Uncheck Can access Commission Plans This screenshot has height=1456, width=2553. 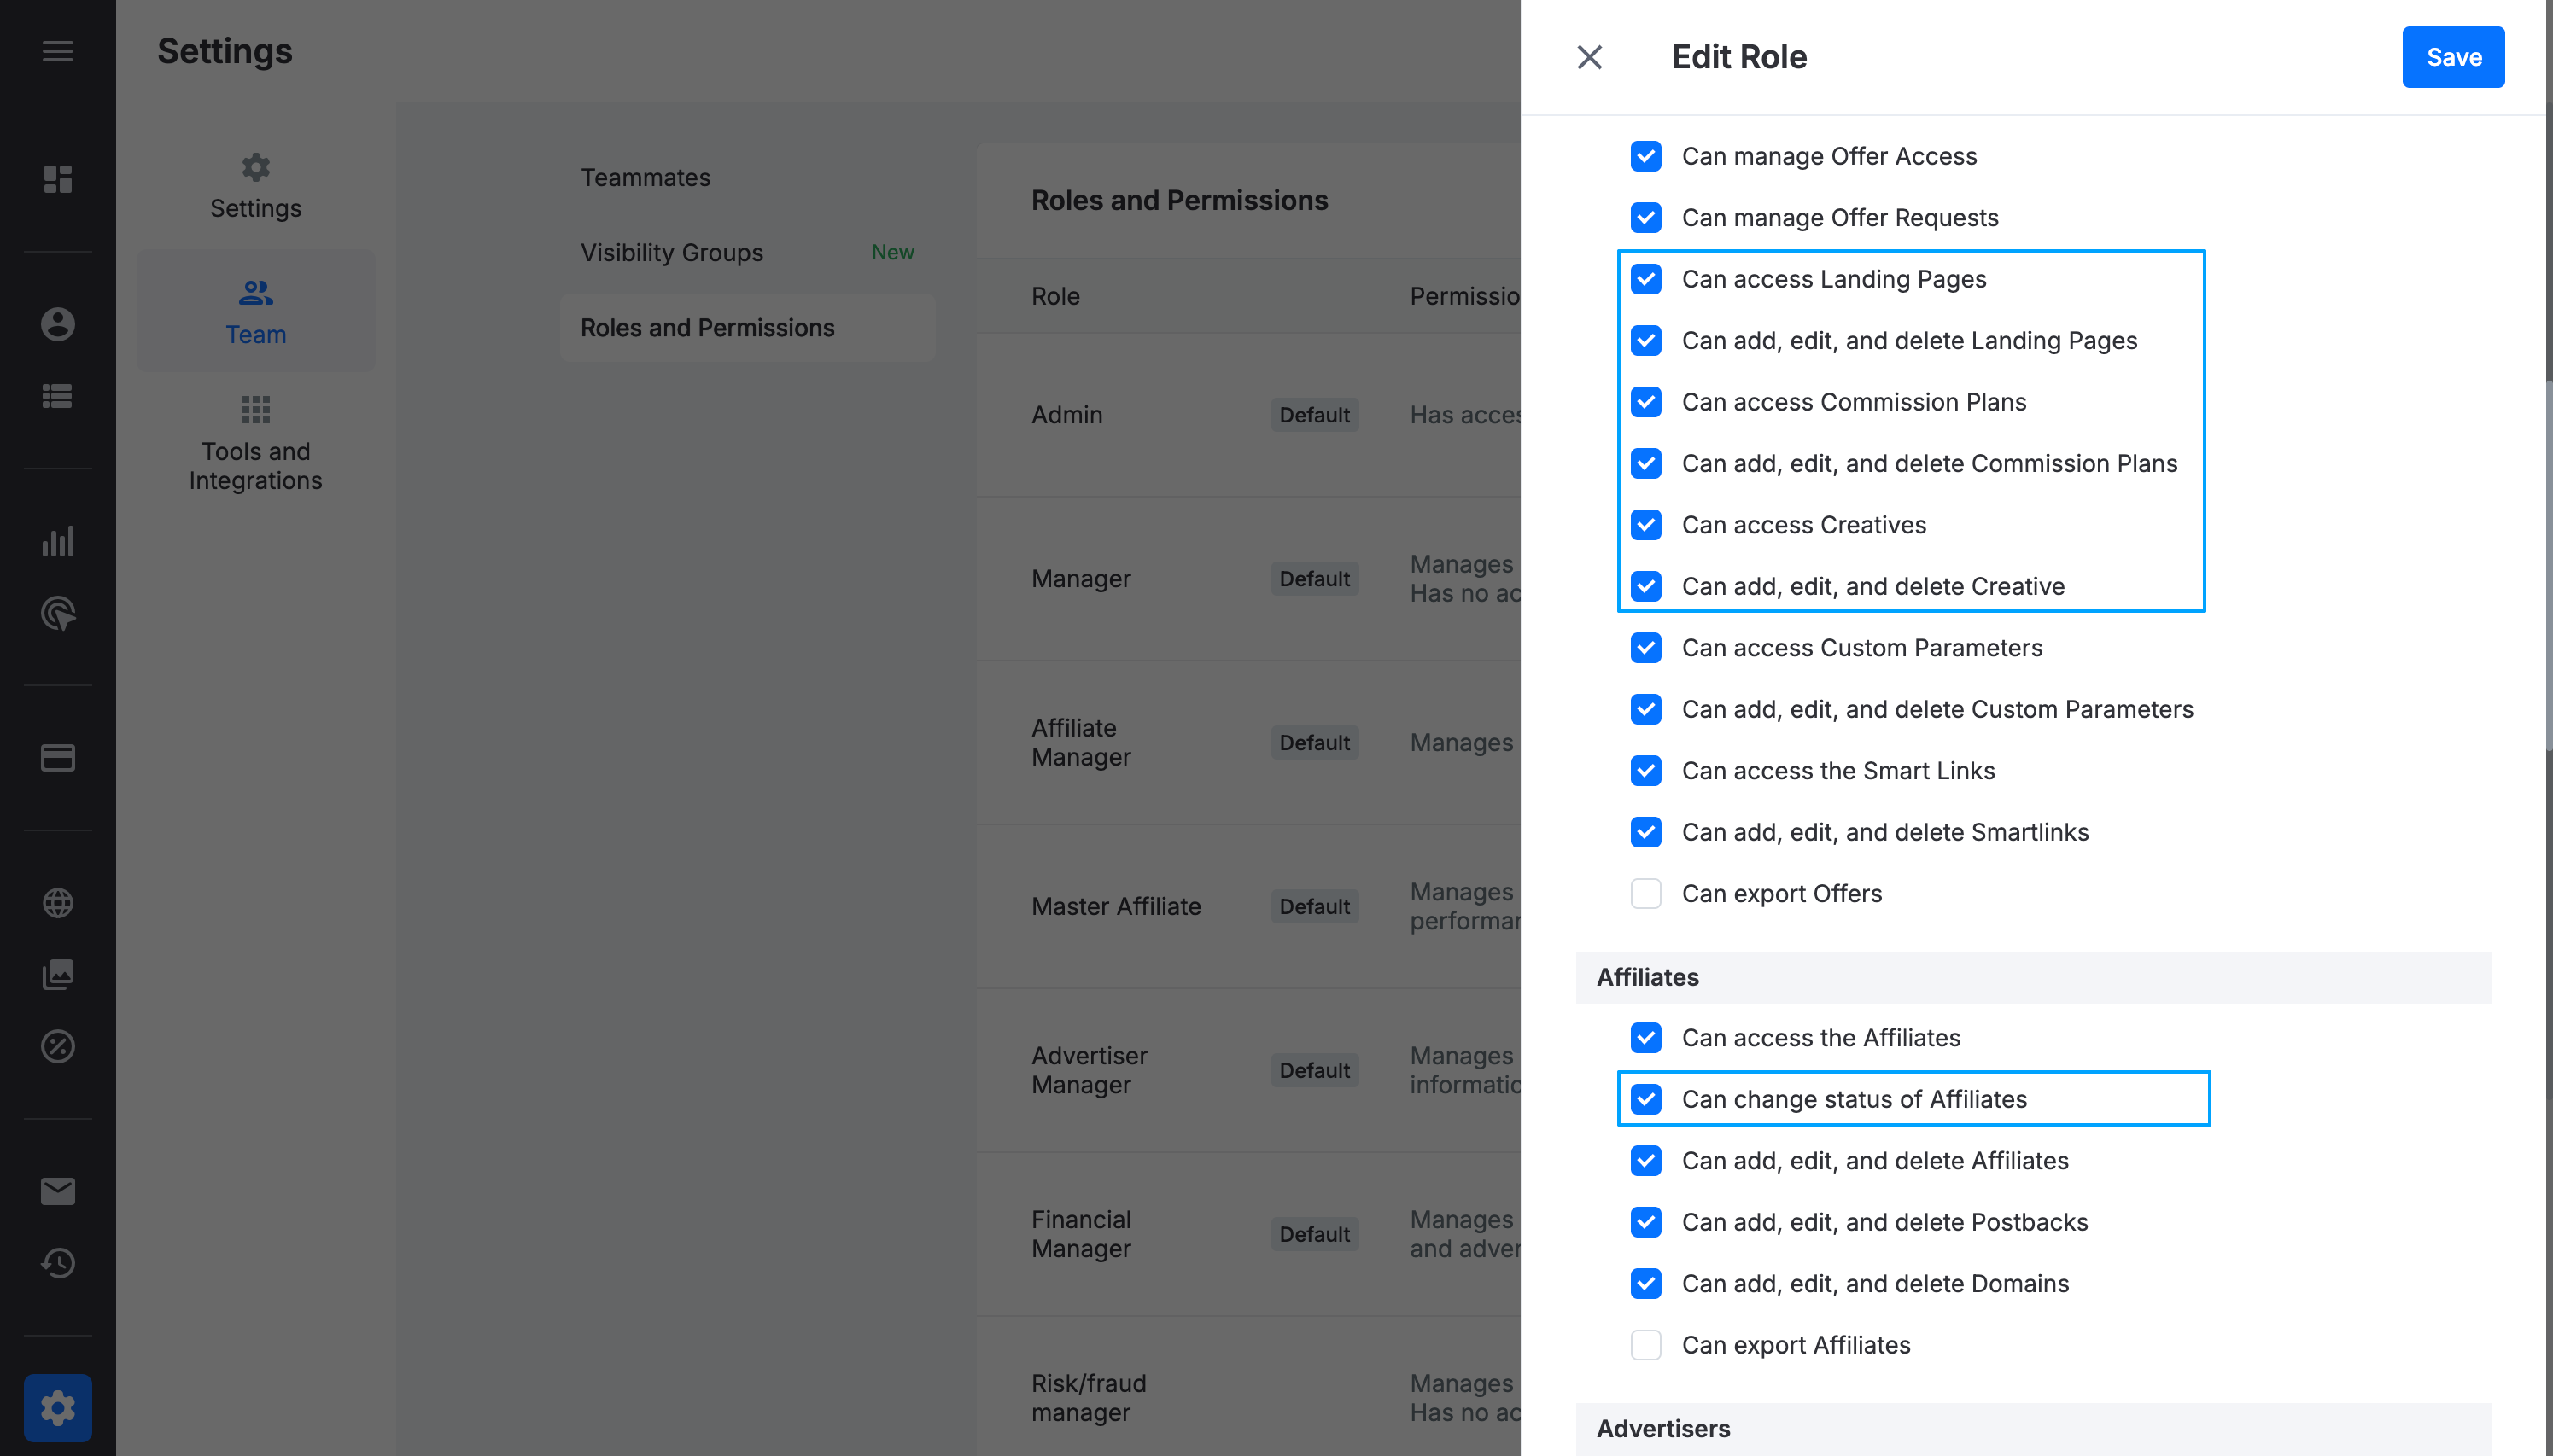[x=1645, y=402]
